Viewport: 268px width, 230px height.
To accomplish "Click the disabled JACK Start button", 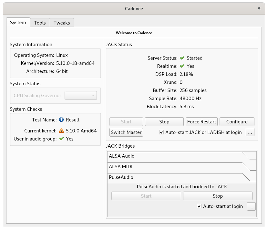I will coord(126,121).
